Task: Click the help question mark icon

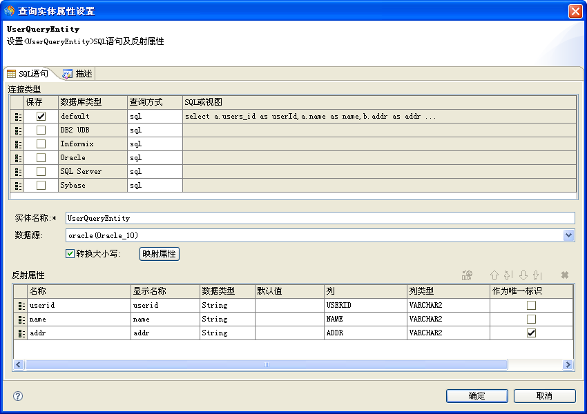Action: [18, 396]
